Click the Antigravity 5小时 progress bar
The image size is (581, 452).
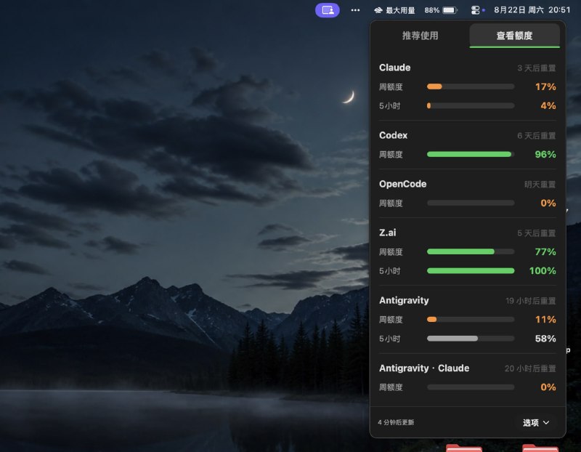(471, 339)
